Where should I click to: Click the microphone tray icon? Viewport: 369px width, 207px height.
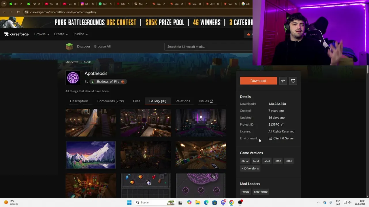(x=331, y=202)
